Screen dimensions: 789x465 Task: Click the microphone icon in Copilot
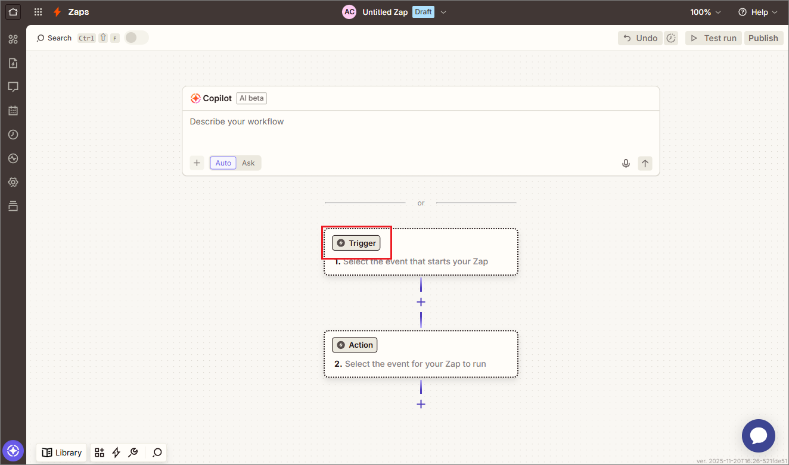(626, 163)
